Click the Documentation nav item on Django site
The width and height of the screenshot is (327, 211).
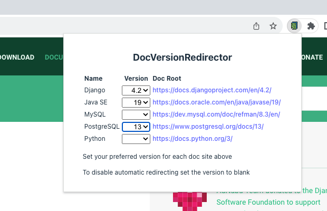click(54, 57)
